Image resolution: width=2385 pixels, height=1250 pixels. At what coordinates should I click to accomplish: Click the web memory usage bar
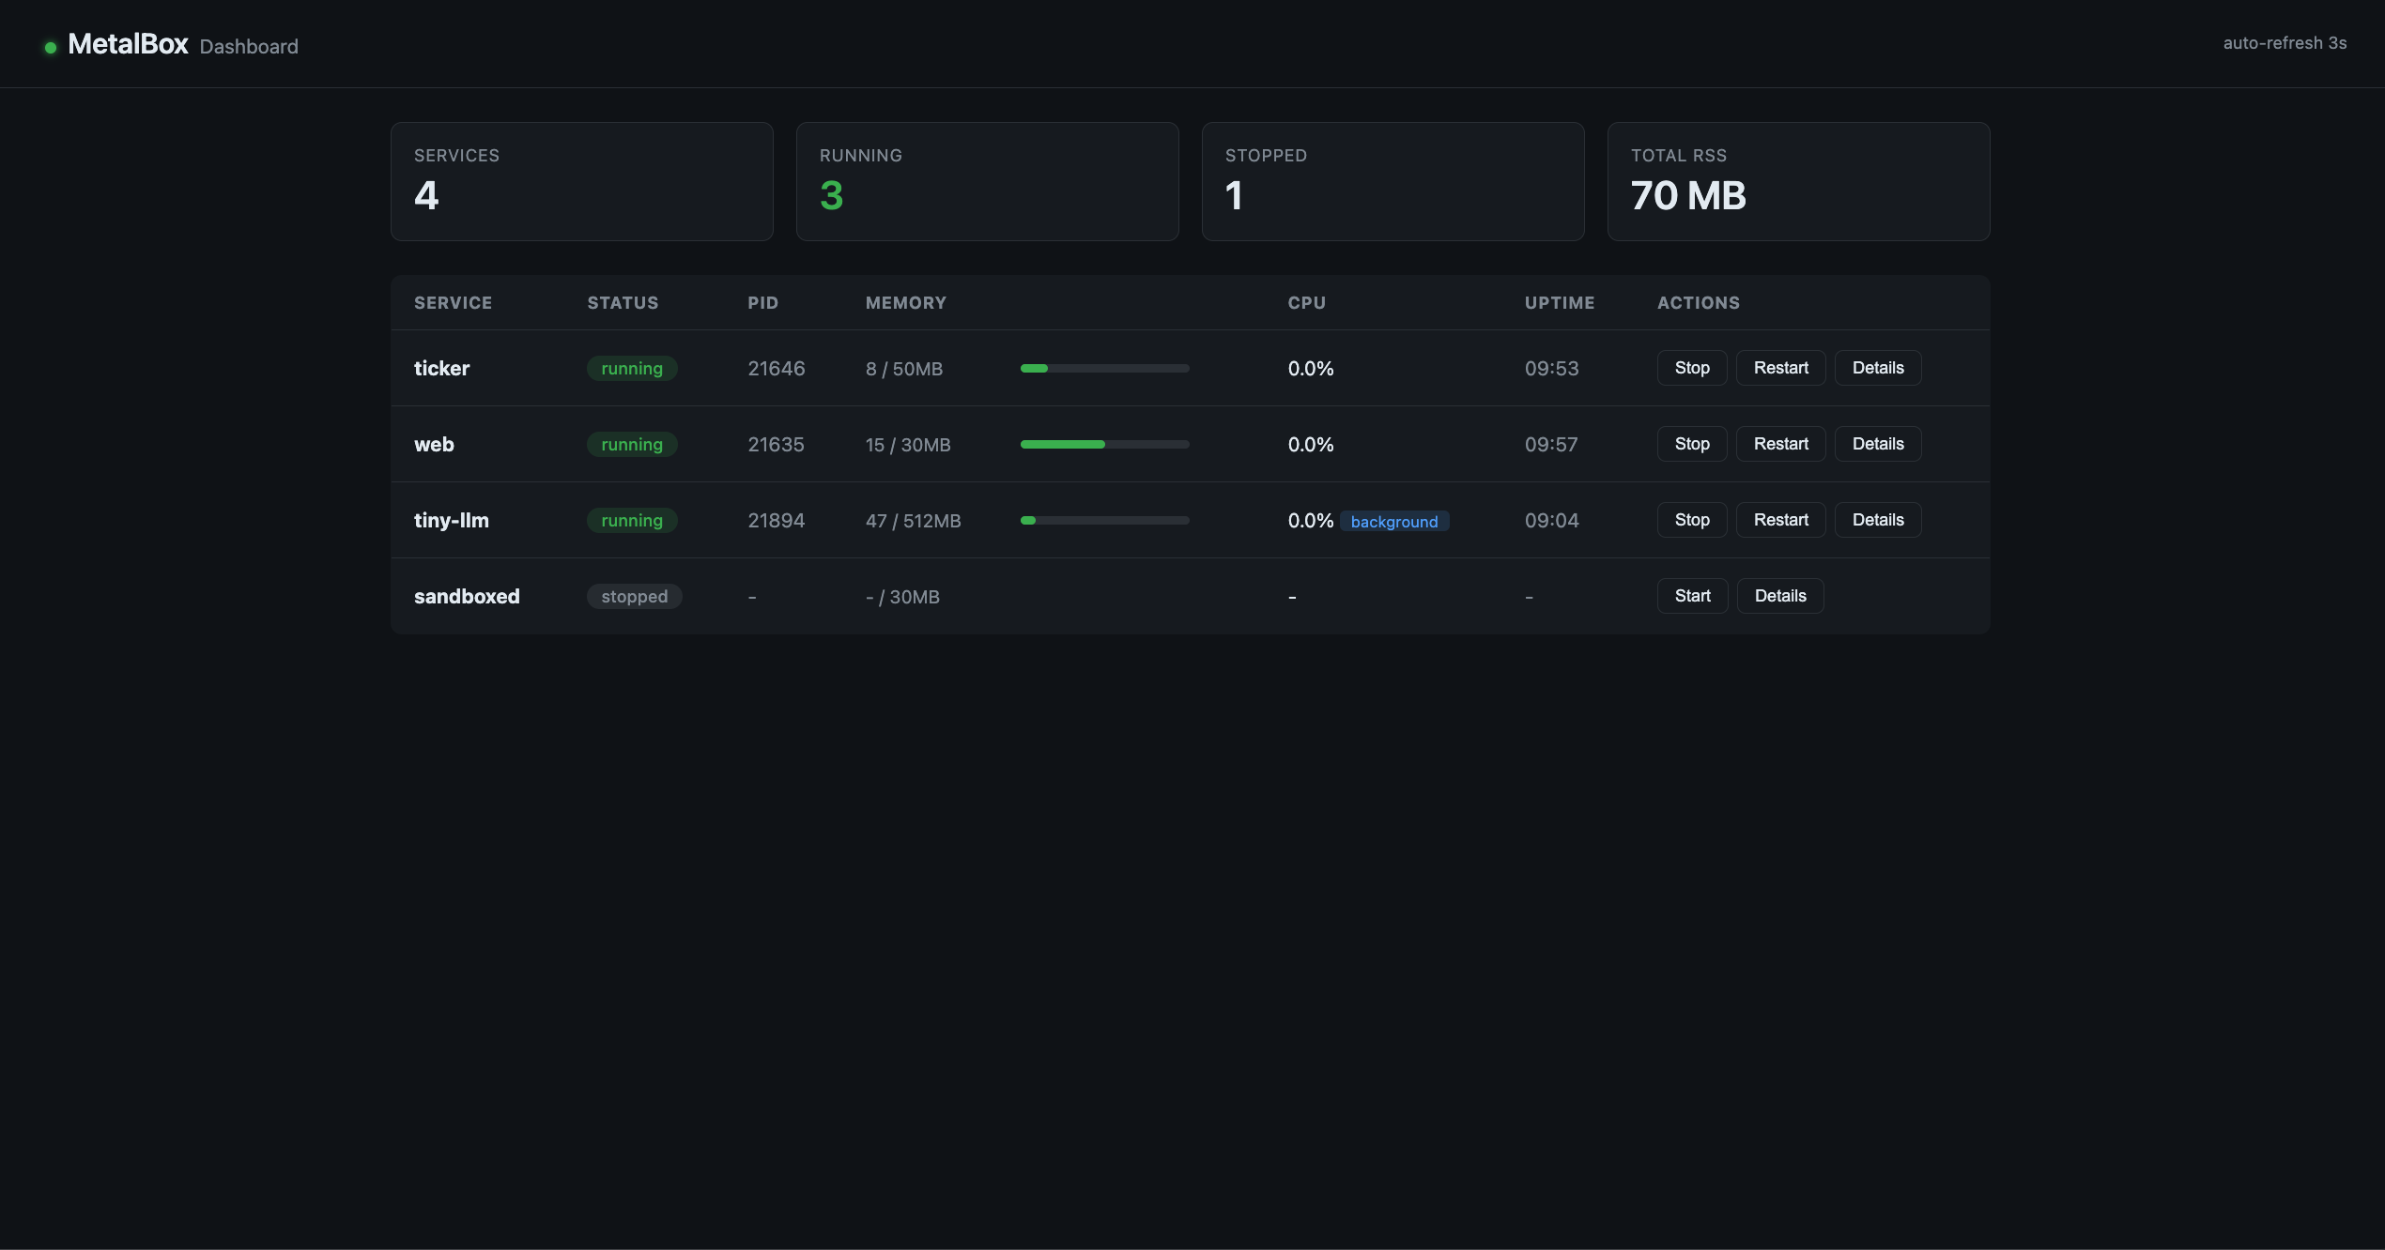click(1105, 444)
